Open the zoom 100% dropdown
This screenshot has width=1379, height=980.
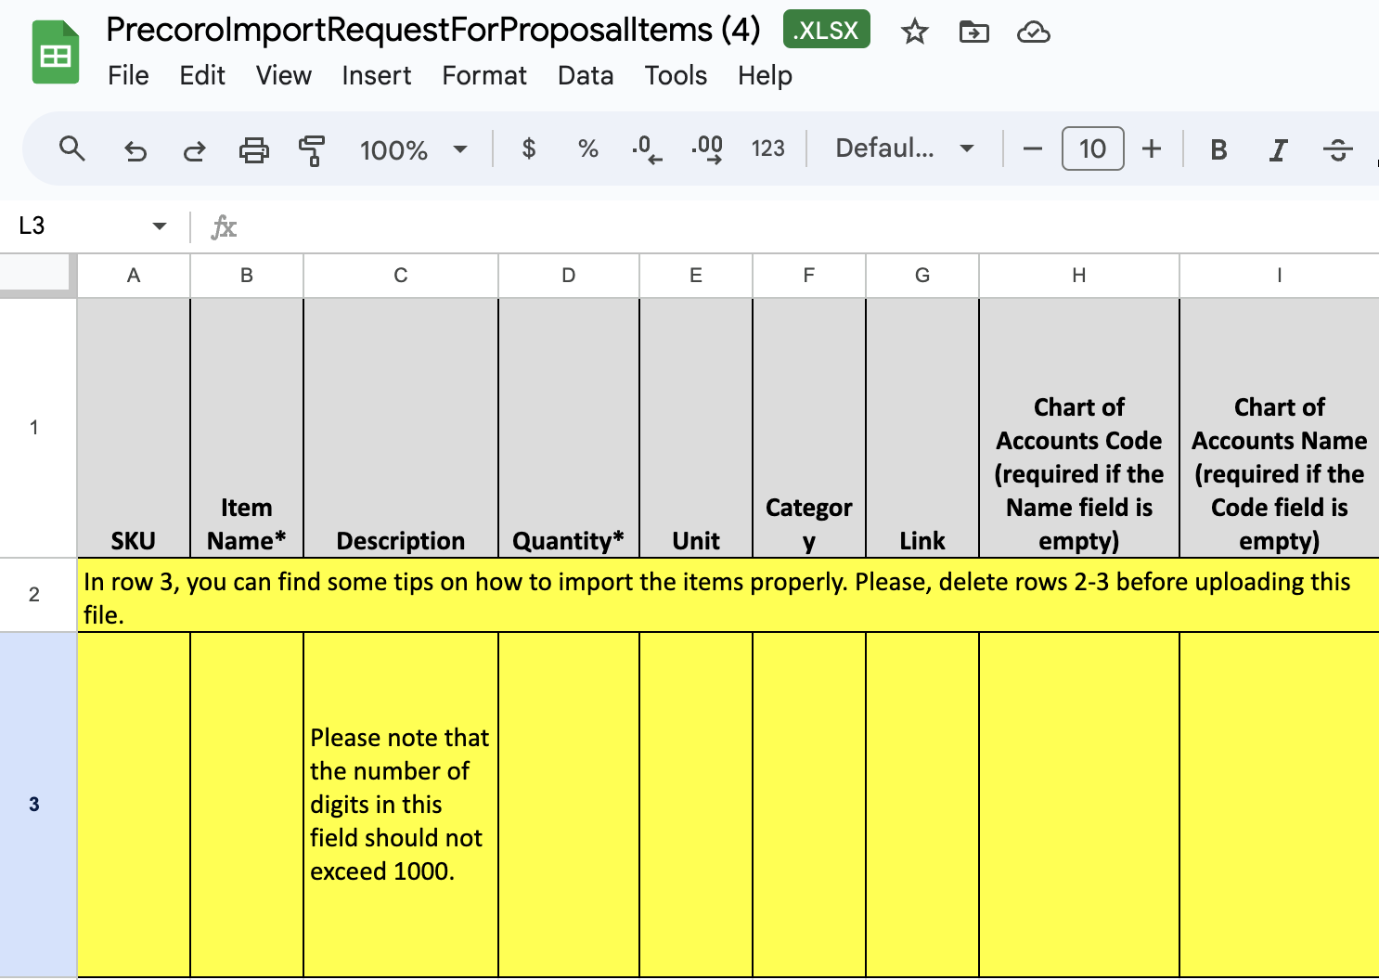click(413, 149)
